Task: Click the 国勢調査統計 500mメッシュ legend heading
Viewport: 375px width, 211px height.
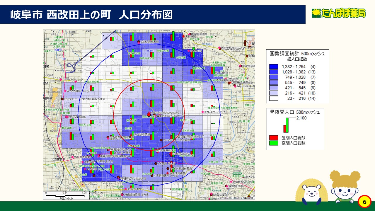Action: click(x=297, y=54)
